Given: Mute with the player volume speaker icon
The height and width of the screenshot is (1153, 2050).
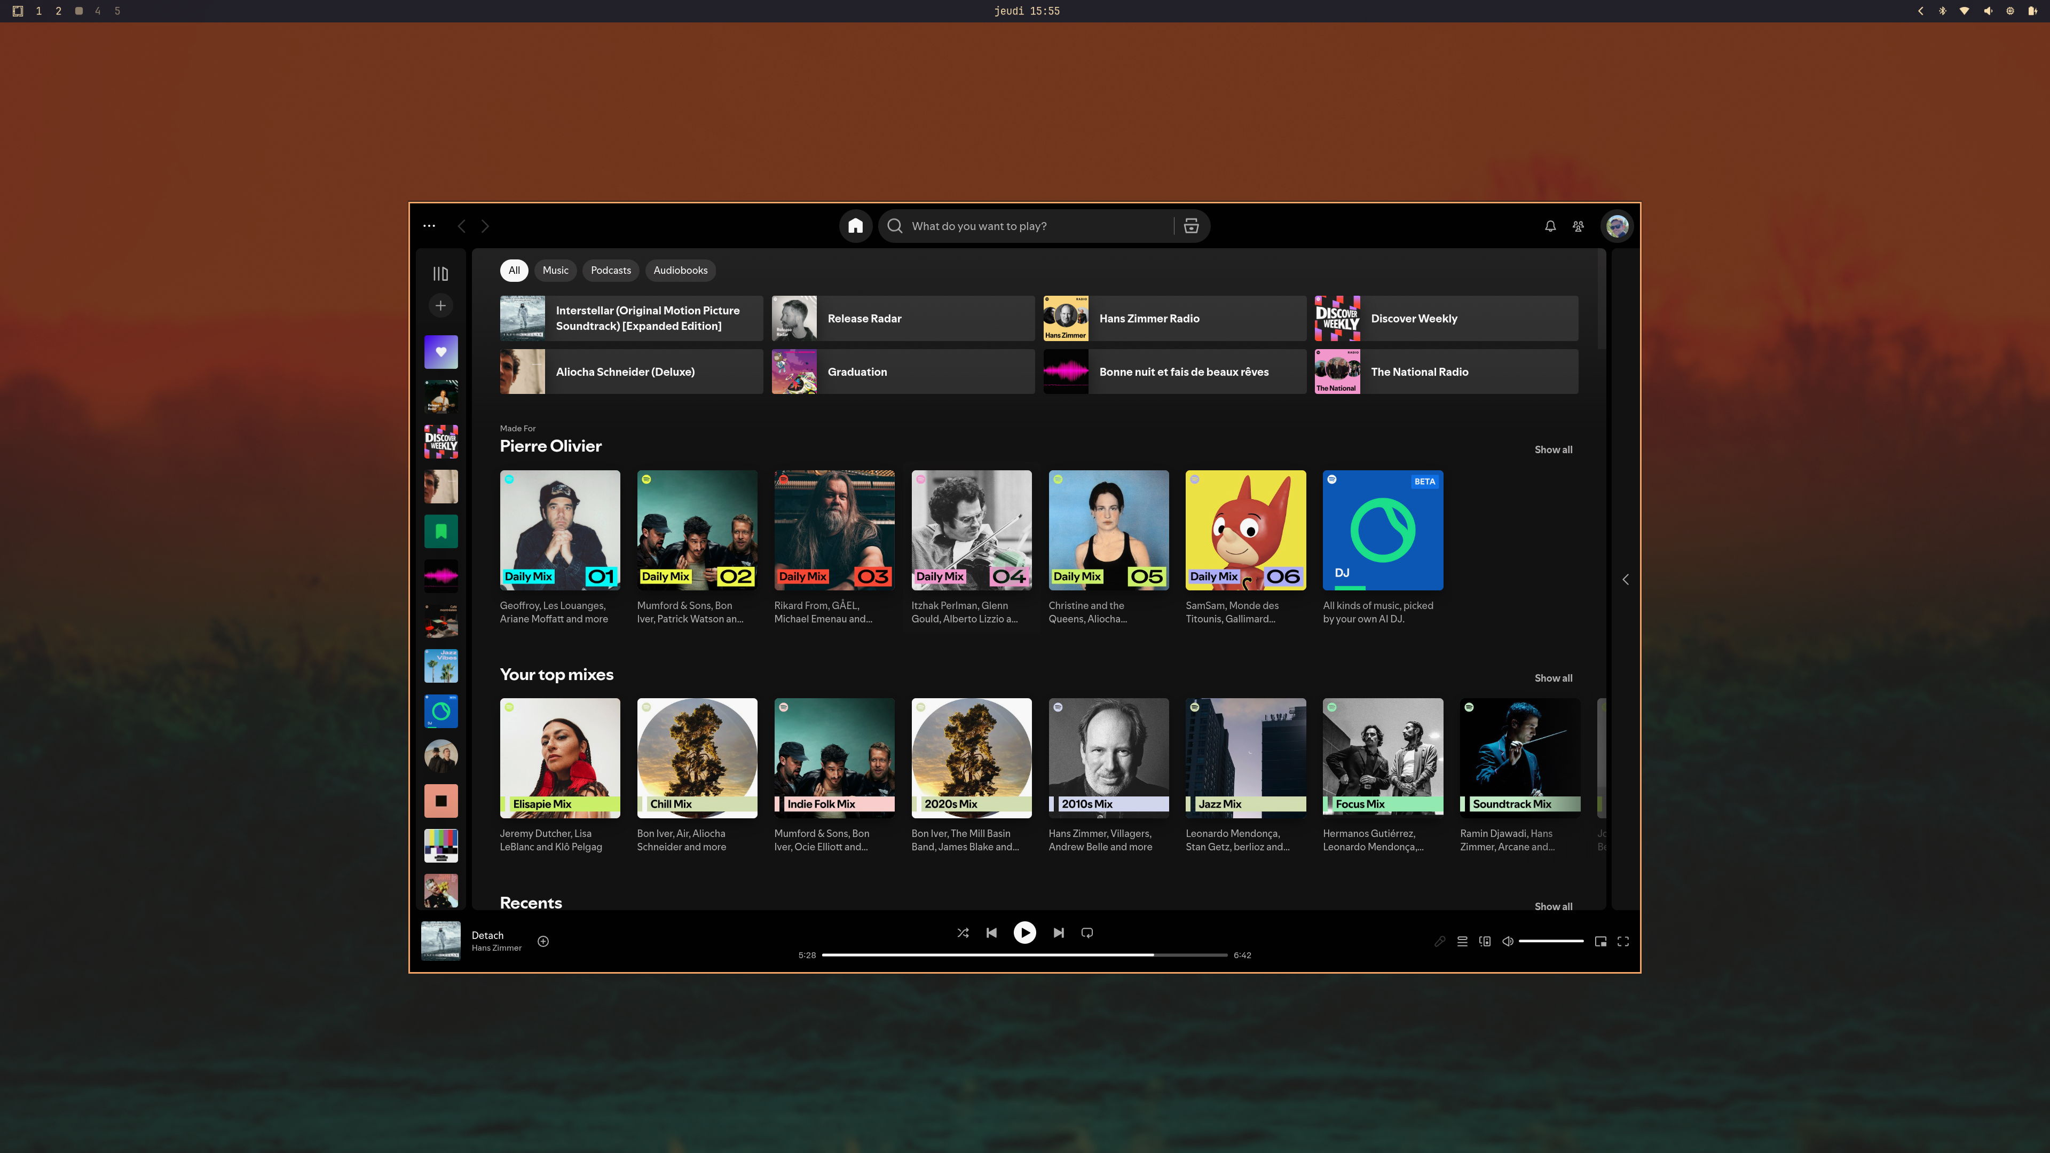Looking at the screenshot, I should pos(1507,941).
